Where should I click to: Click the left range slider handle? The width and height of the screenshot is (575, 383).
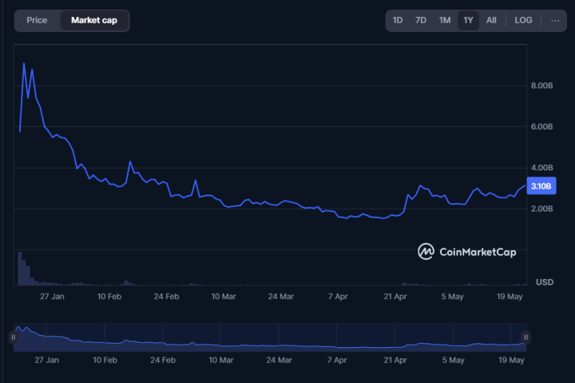tap(13, 337)
